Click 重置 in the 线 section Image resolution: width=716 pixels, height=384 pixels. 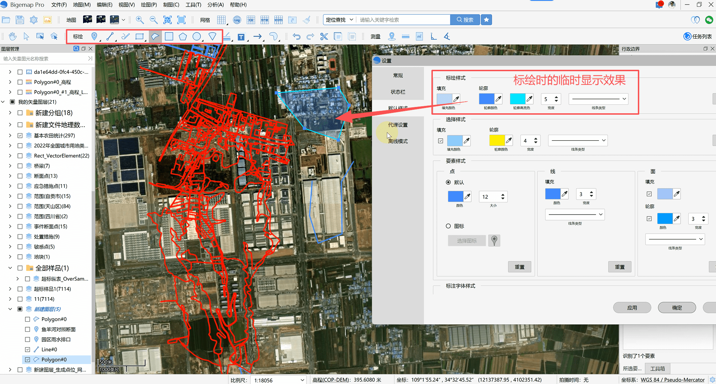click(x=620, y=267)
